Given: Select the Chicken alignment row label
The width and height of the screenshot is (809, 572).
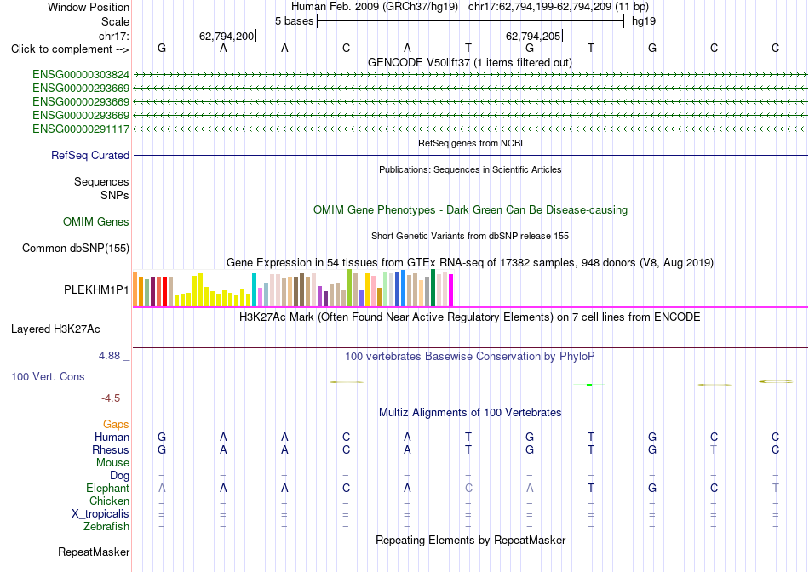Looking at the screenshot, I should pos(109,500).
